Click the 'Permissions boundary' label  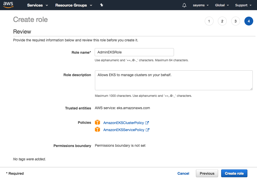[72, 146]
